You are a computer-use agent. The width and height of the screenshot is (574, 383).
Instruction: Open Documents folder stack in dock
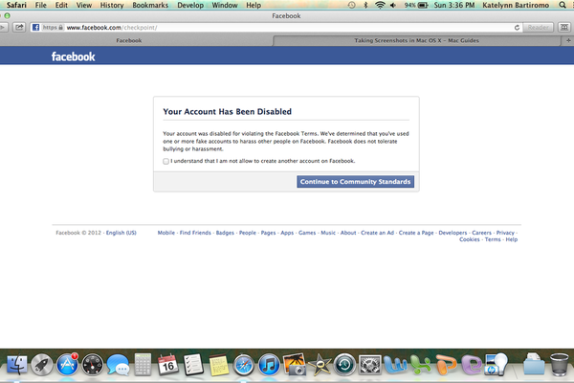pyautogui.click(x=533, y=364)
